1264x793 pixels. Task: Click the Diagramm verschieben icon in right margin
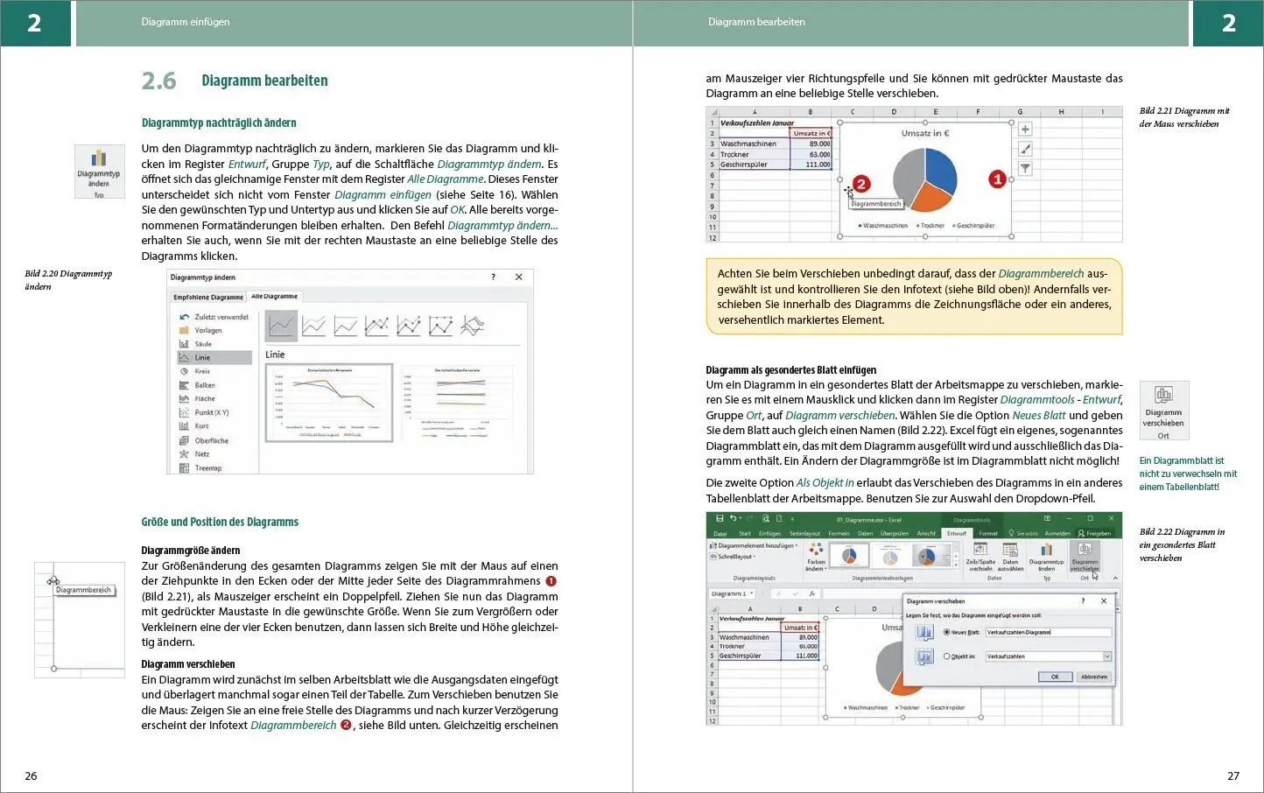(1163, 411)
